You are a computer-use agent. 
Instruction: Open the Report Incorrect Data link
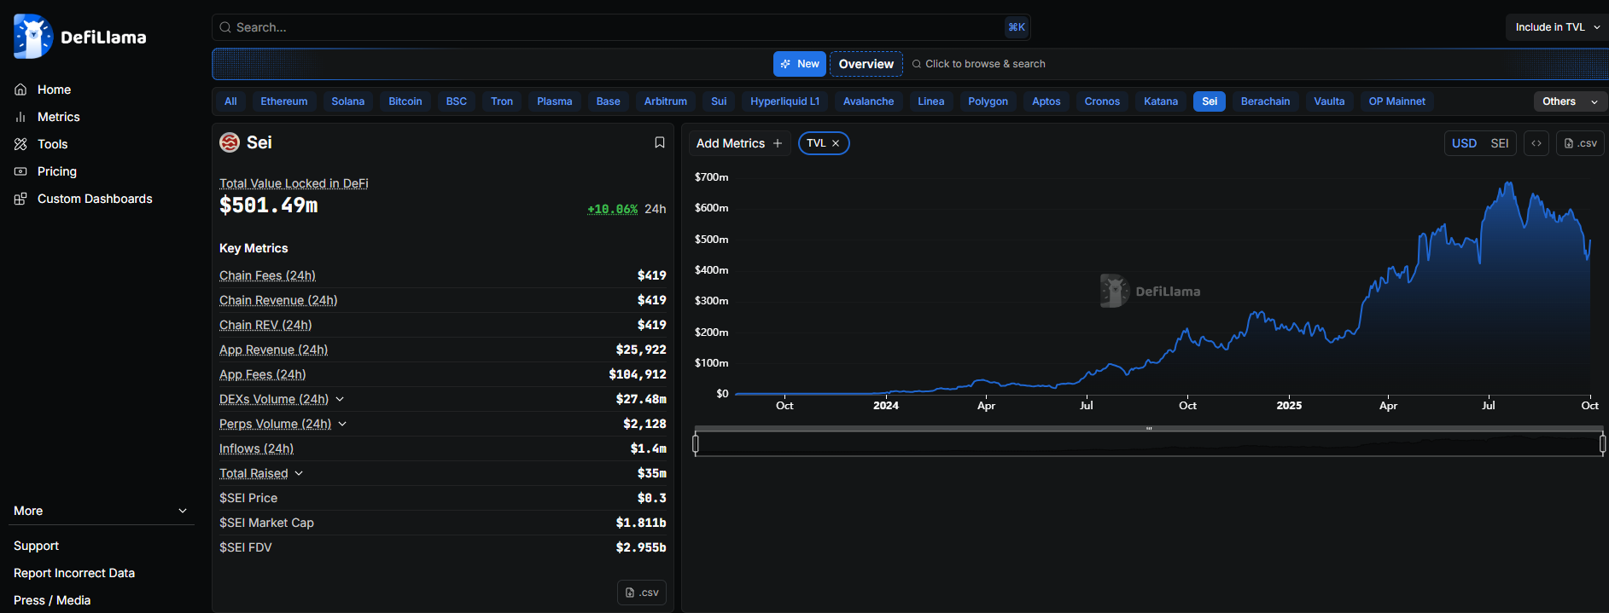(74, 573)
